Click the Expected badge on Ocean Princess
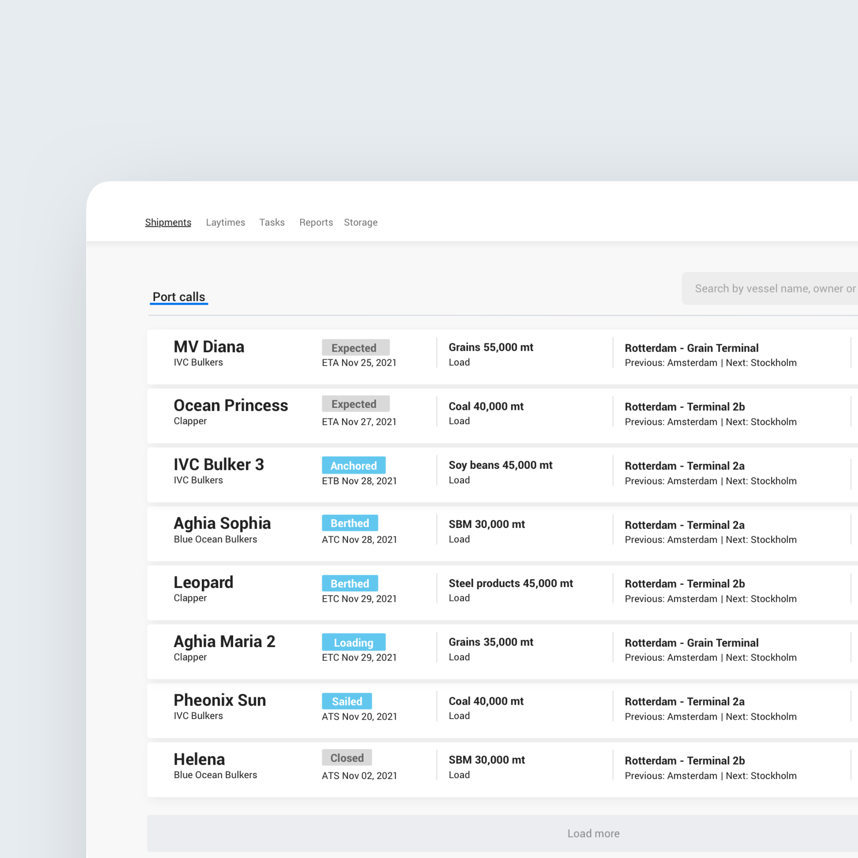This screenshot has height=858, width=858. [355, 404]
